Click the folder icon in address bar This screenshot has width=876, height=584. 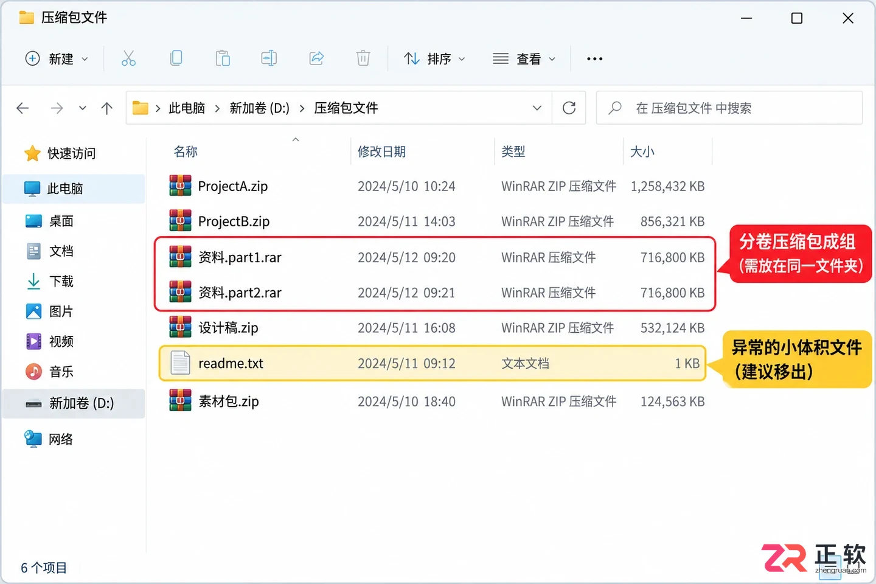click(141, 108)
